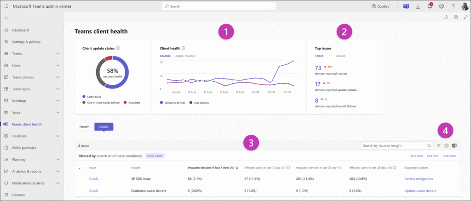Viewport: 471px width, 201px height.
Task: Export table to Excel icon
Action: [x=454, y=145]
